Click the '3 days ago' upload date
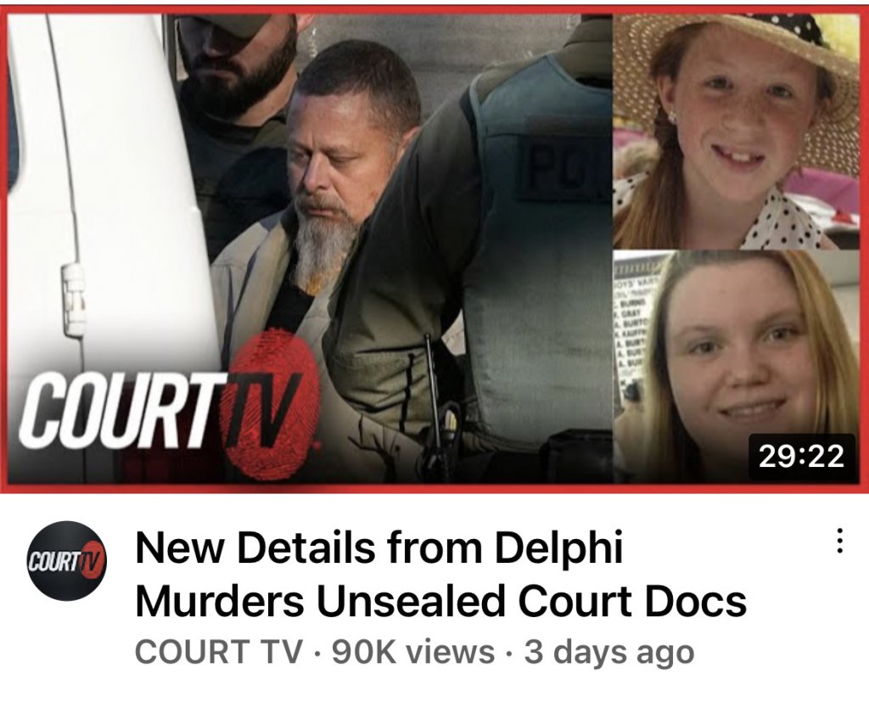This screenshot has width=869, height=719. (608, 652)
